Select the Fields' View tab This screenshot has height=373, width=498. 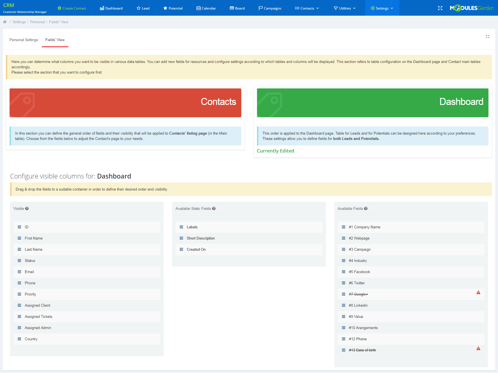click(x=55, y=40)
